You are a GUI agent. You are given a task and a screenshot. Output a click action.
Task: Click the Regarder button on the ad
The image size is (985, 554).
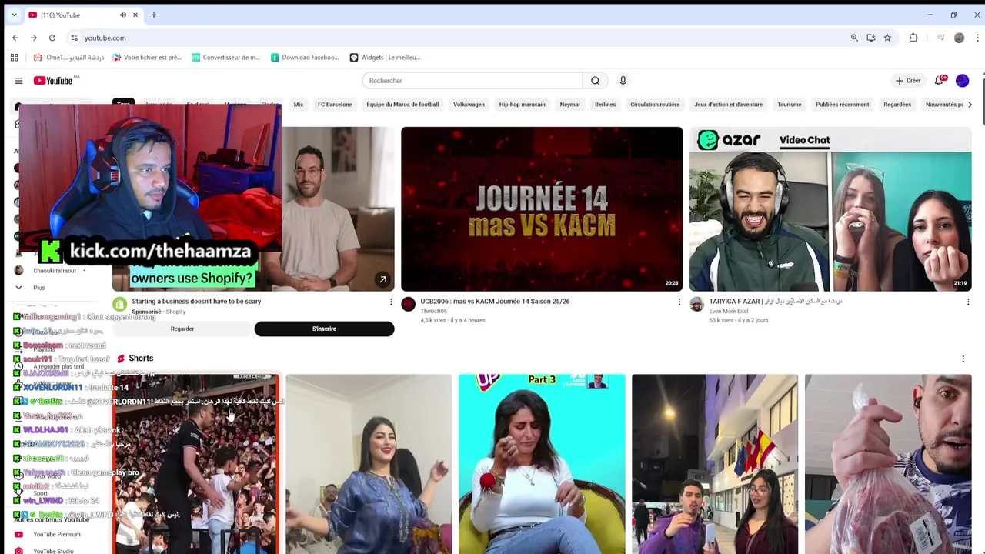click(182, 329)
